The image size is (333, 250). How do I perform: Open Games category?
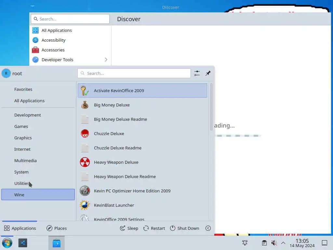pyautogui.click(x=38, y=126)
